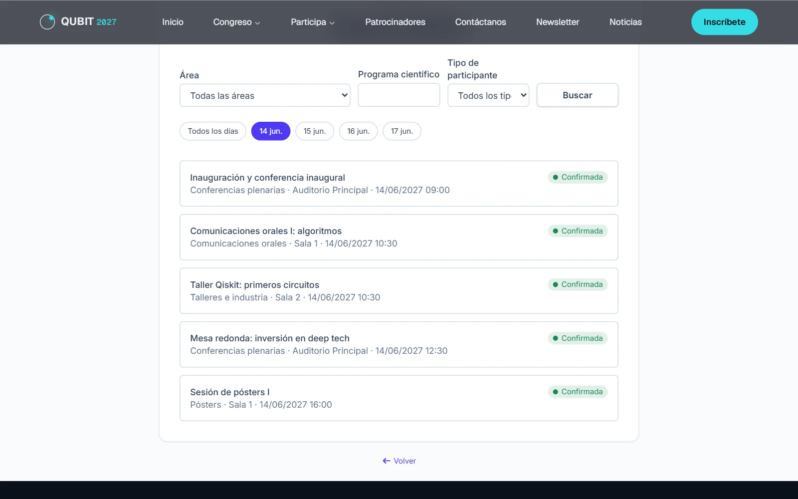Focus the Programa científico input field
Screen dimensions: 798x499
pyautogui.click(x=399, y=95)
